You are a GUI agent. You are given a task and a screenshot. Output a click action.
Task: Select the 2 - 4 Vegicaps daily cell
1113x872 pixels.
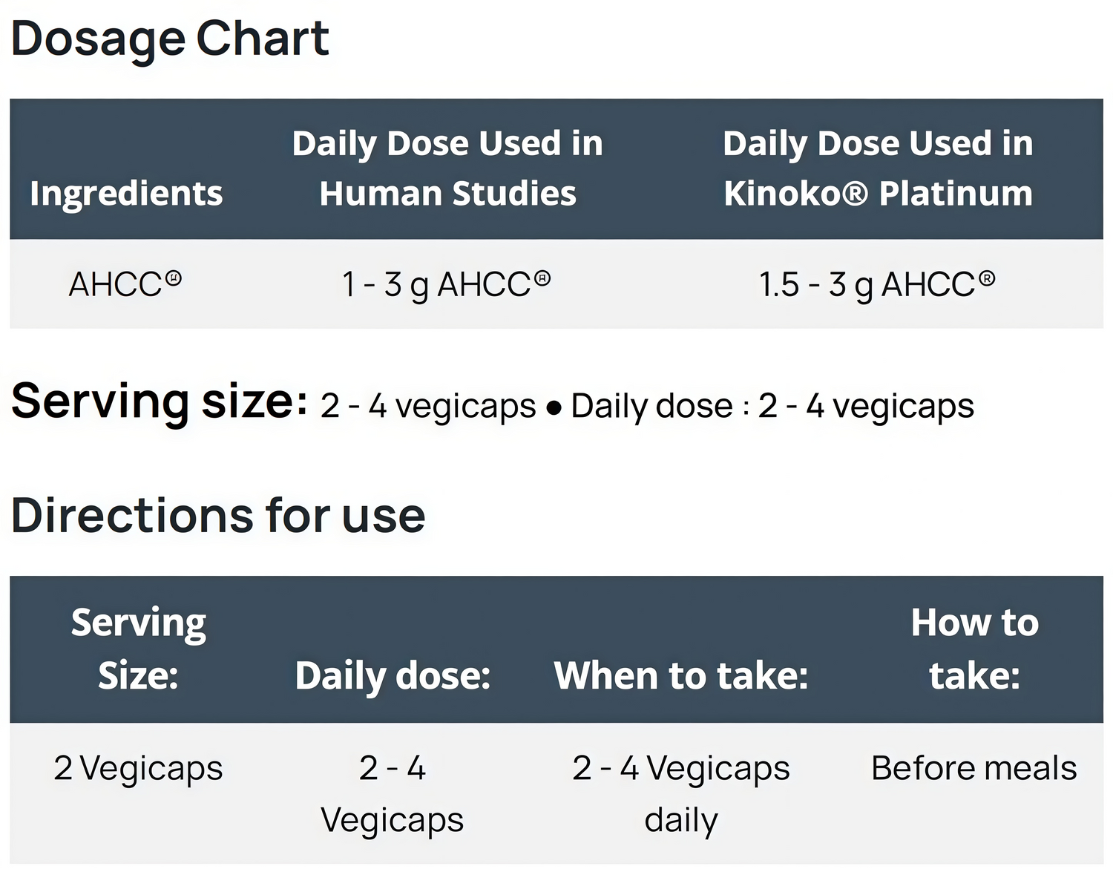tap(681, 793)
